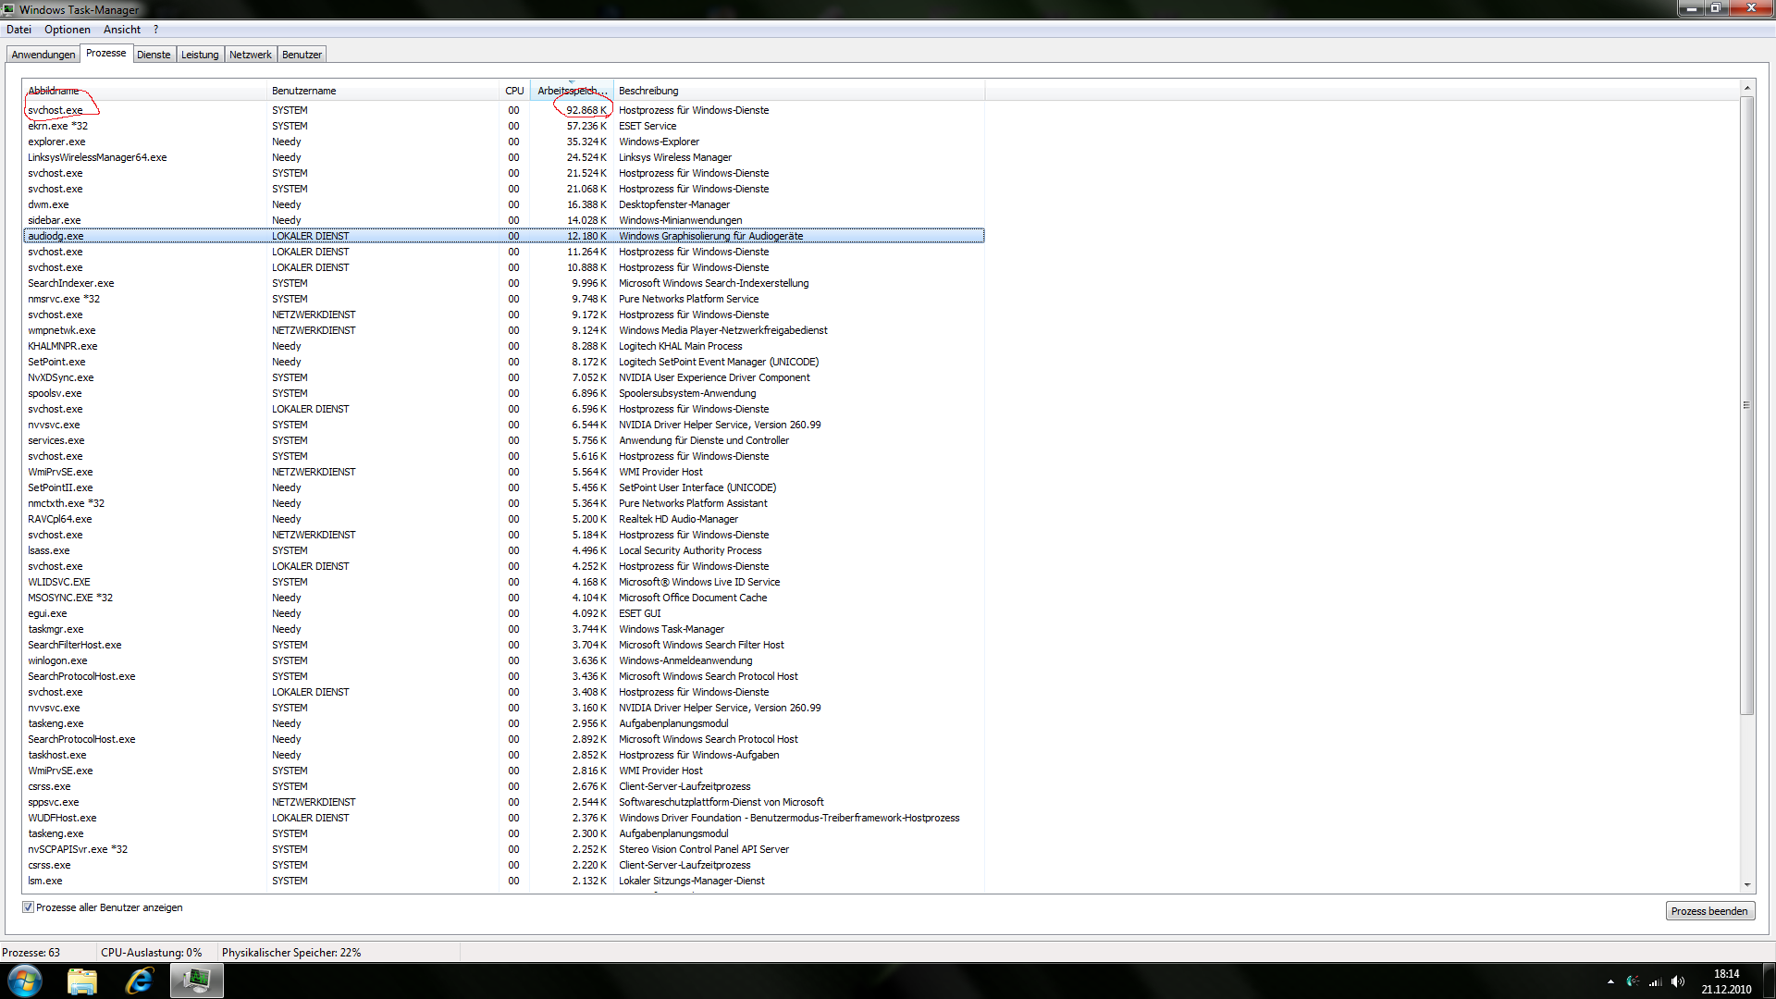Click the Prozess beenden button
Viewport: 1776px width, 999px height.
(1708, 911)
